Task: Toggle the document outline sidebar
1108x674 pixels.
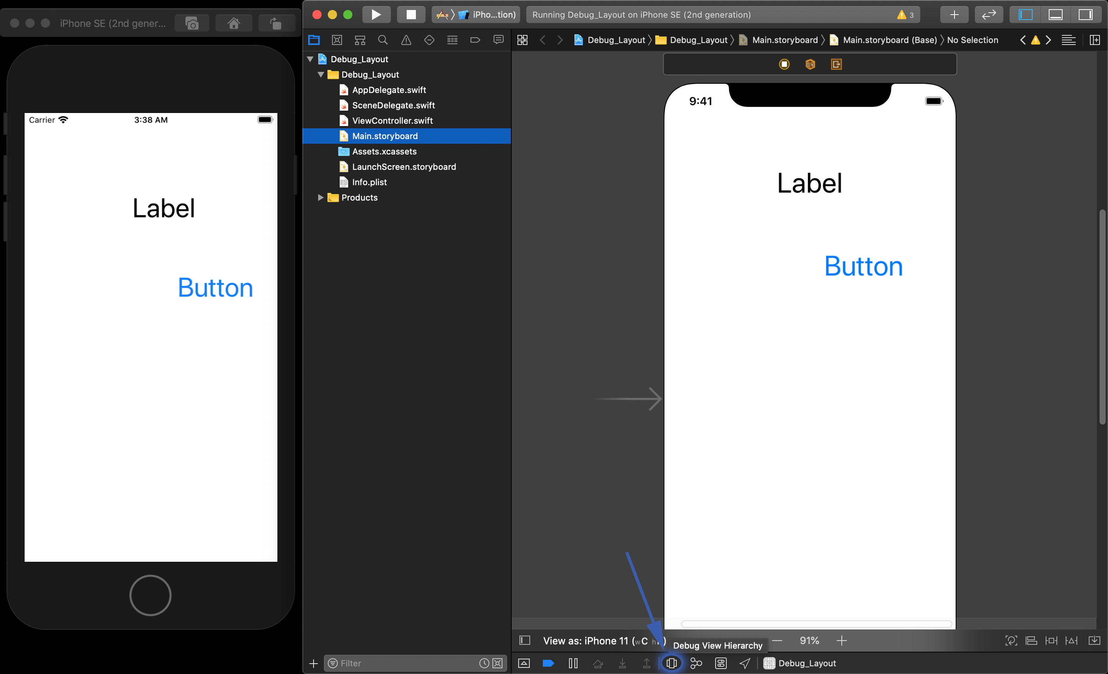Action: [x=525, y=640]
